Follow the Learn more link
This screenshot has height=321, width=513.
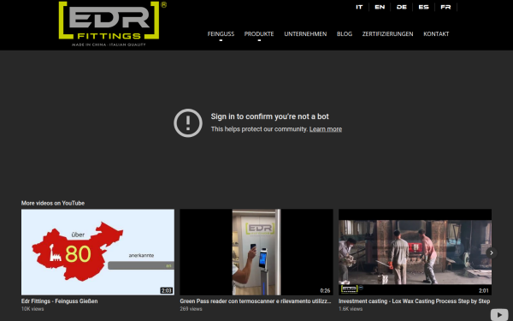[326, 129]
